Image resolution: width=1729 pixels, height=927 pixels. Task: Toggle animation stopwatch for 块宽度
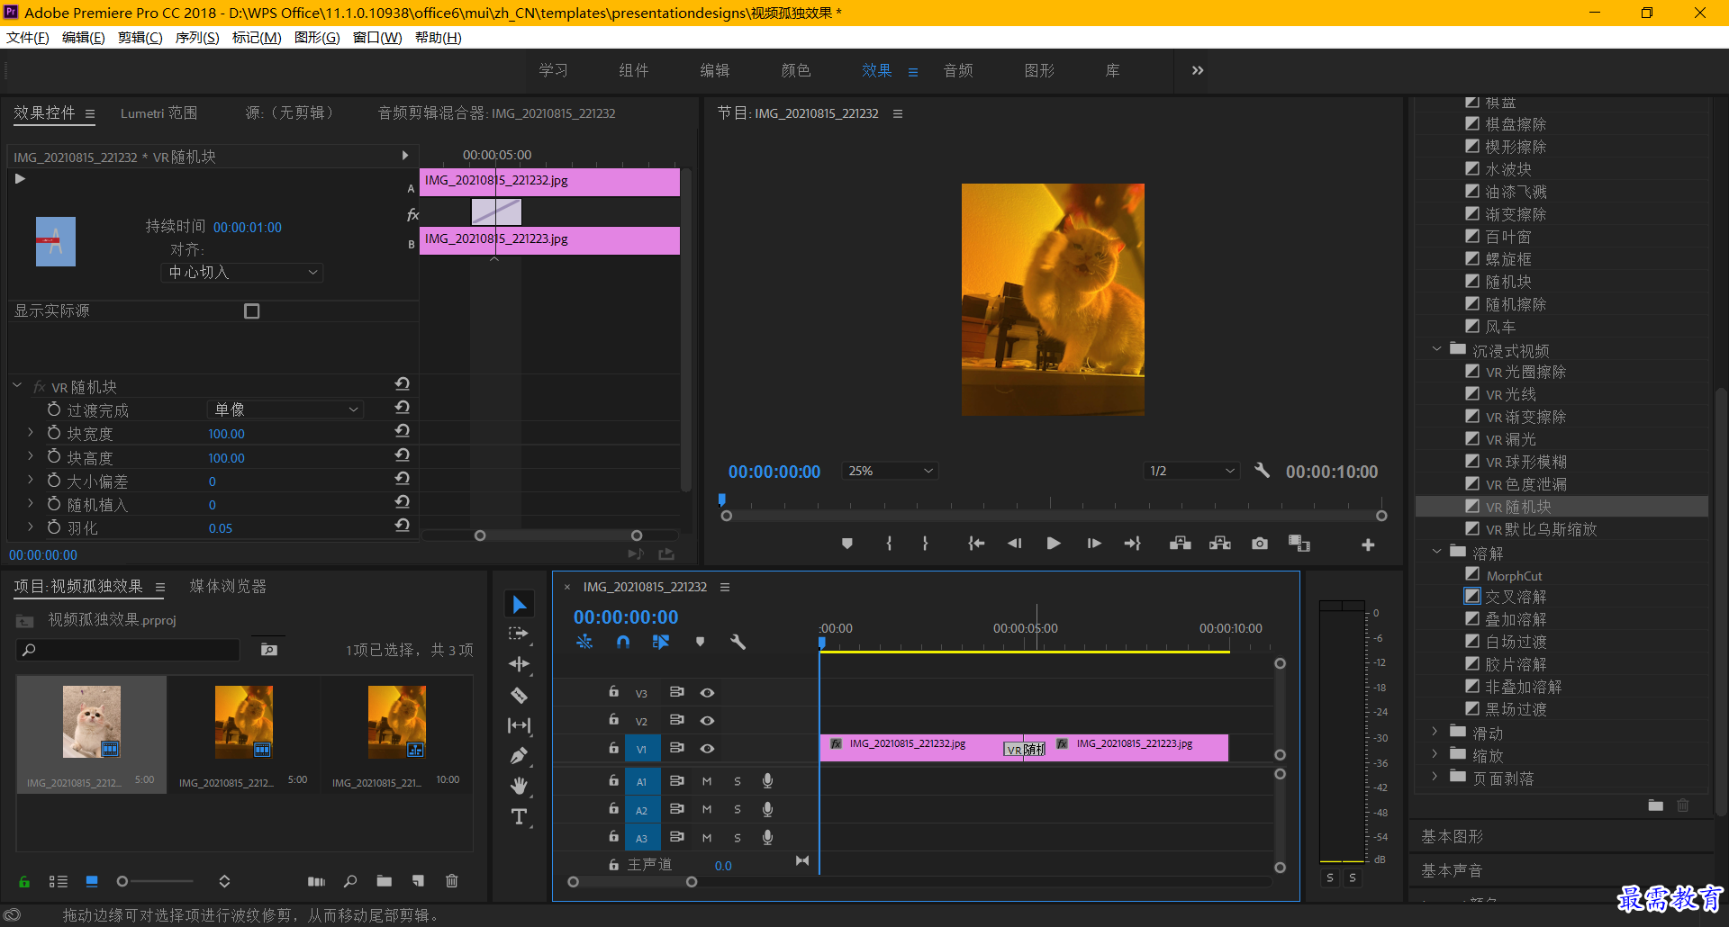(54, 433)
